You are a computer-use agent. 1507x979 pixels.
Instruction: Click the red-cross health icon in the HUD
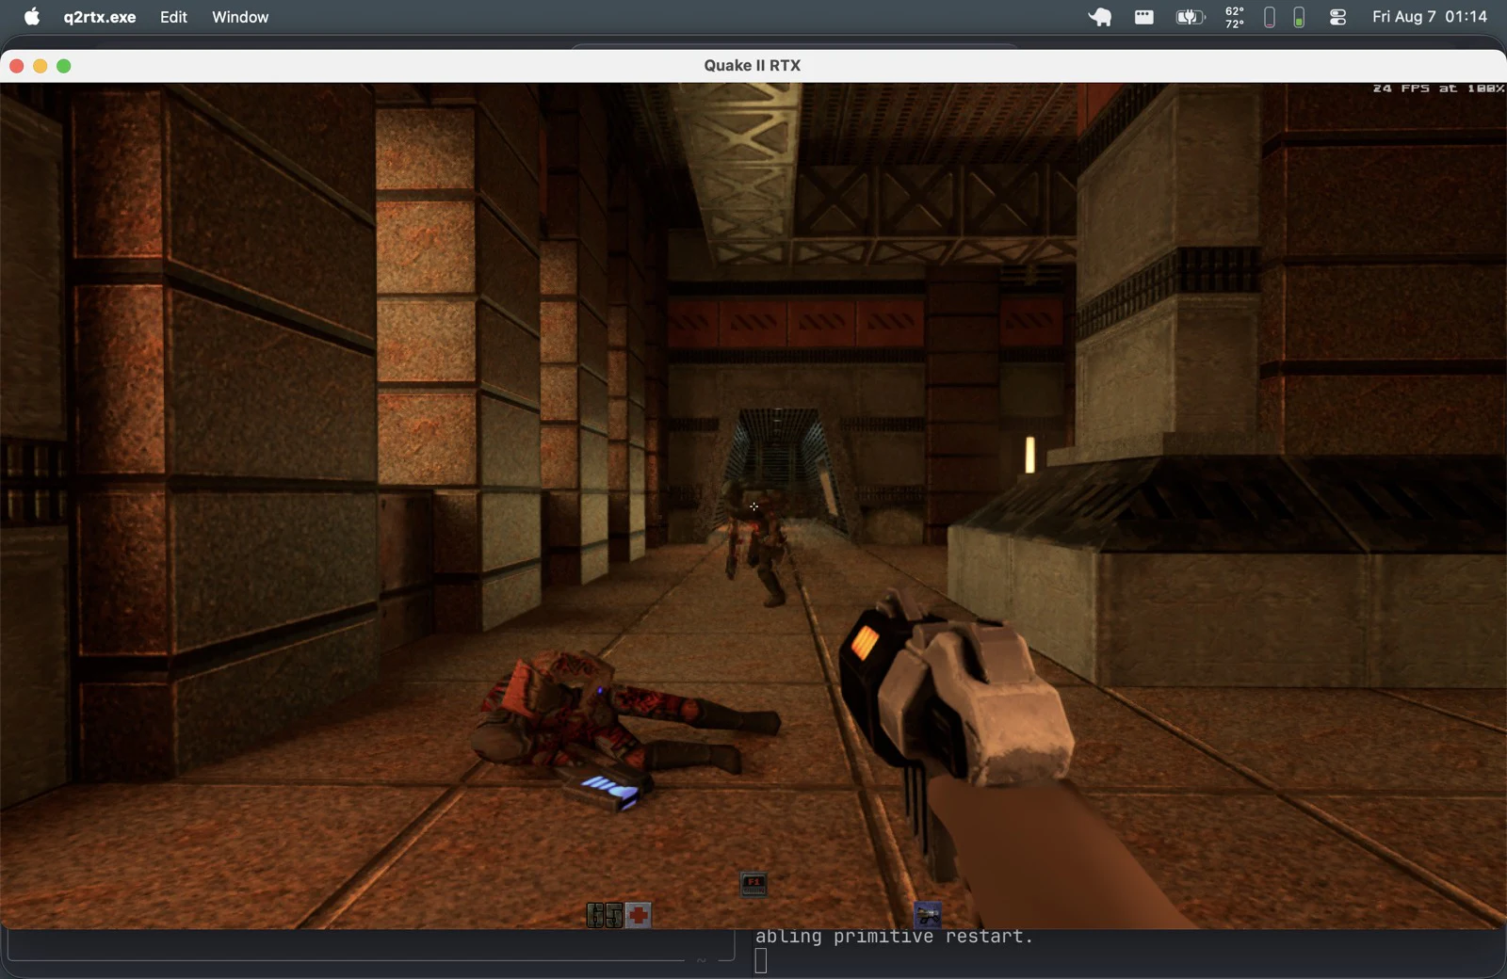tap(639, 915)
